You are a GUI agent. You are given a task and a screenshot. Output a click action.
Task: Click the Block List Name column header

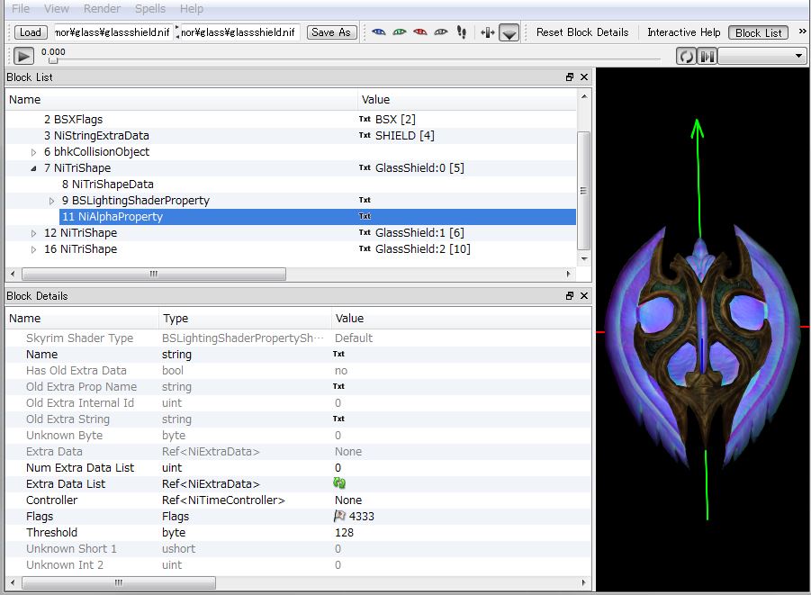181,100
